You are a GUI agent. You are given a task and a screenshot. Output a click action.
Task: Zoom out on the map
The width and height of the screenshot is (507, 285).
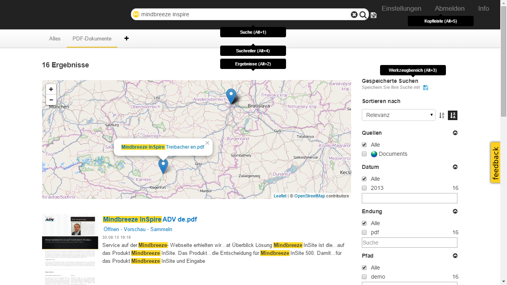coord(51,100)
